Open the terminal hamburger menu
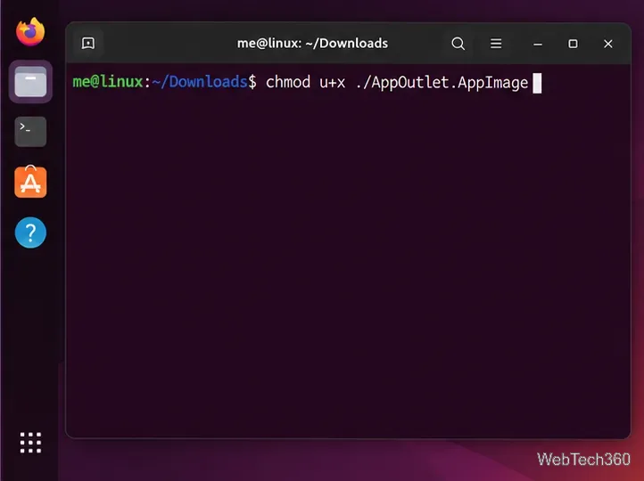This screenshot has height=481, width=644. (496, 44)
